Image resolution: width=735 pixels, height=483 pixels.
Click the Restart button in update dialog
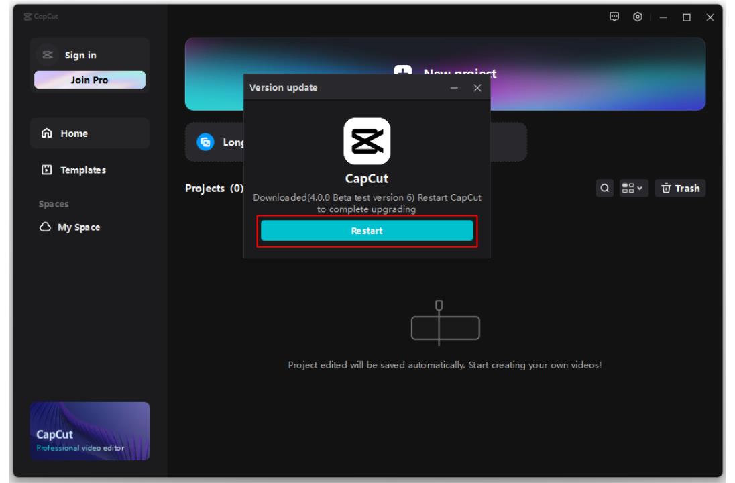coord(367,231)
